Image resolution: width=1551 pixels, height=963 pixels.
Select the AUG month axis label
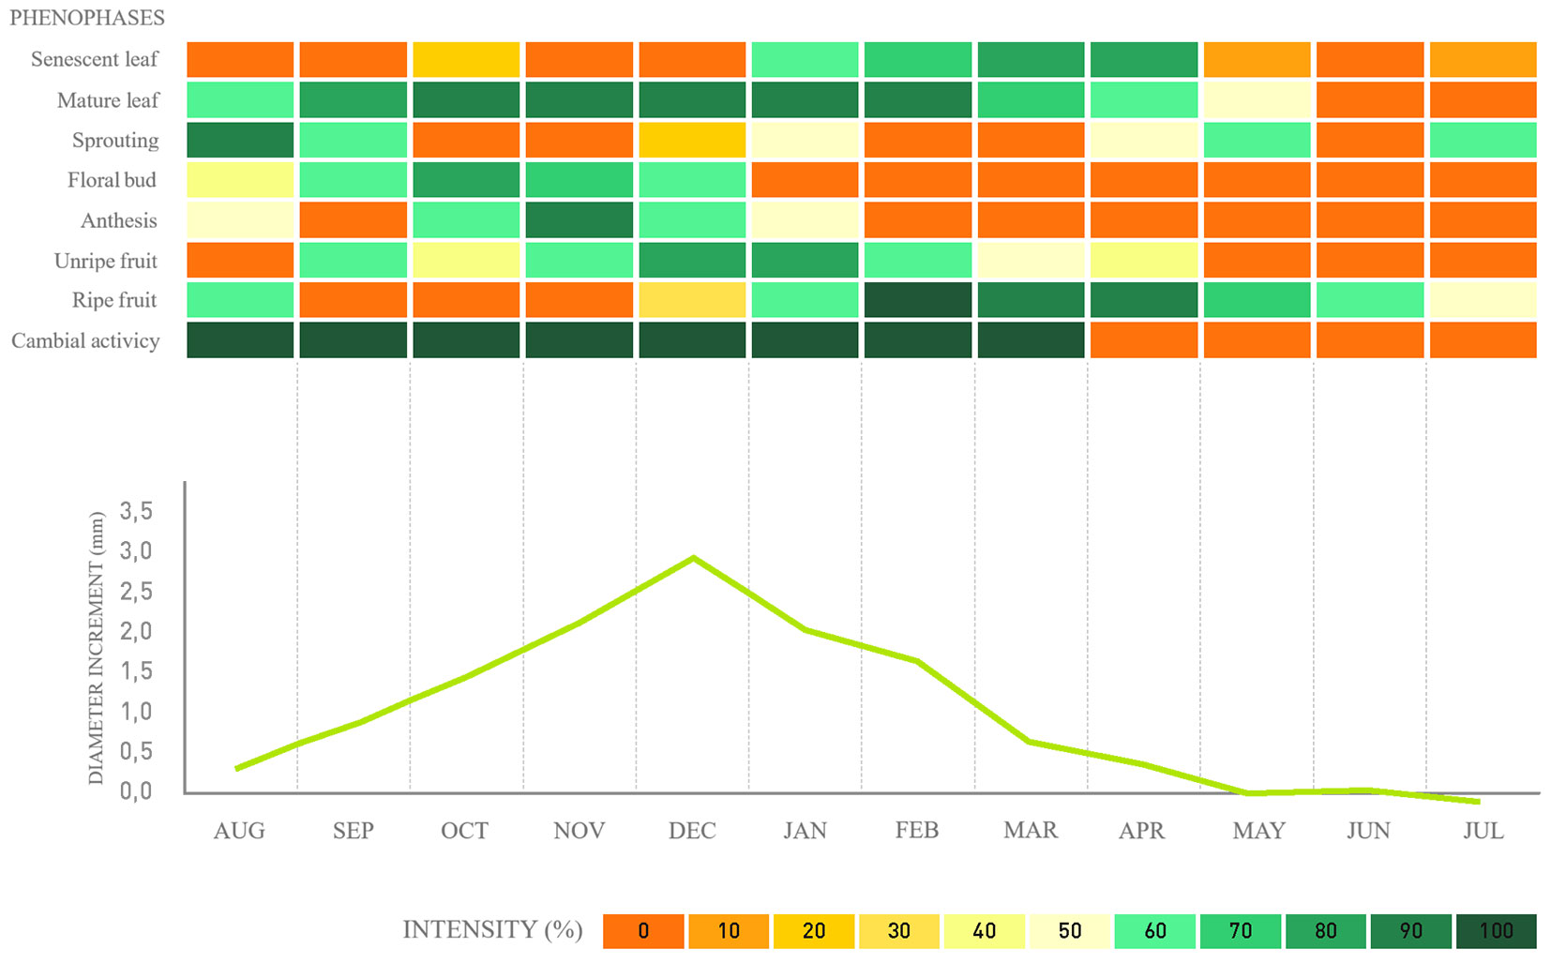point(239,831)
